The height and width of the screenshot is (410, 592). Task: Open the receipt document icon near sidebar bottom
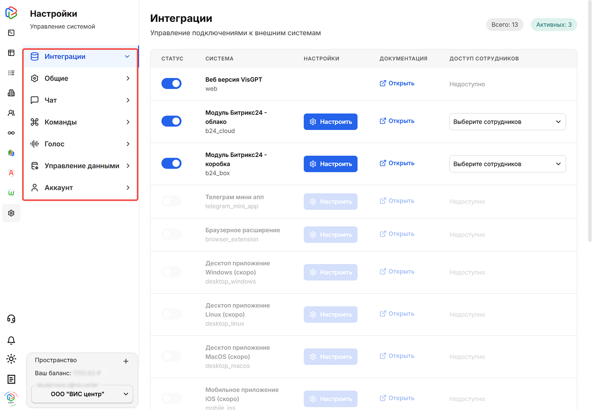[11, 379]
